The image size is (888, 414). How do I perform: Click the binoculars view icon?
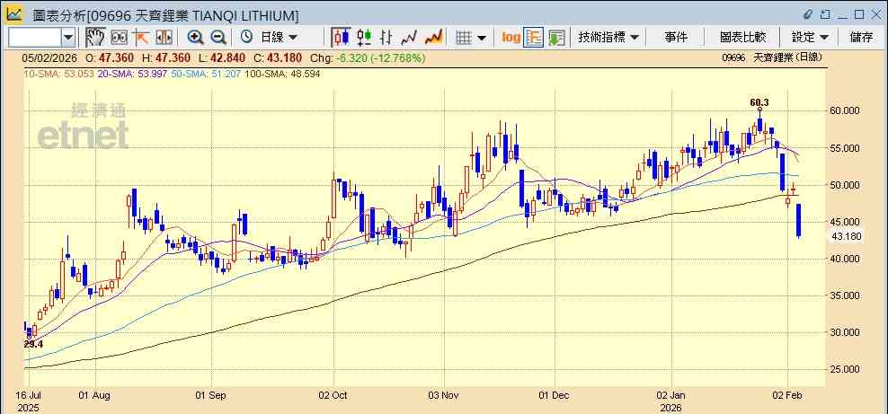pyautogui.click(x=119, y=38)
